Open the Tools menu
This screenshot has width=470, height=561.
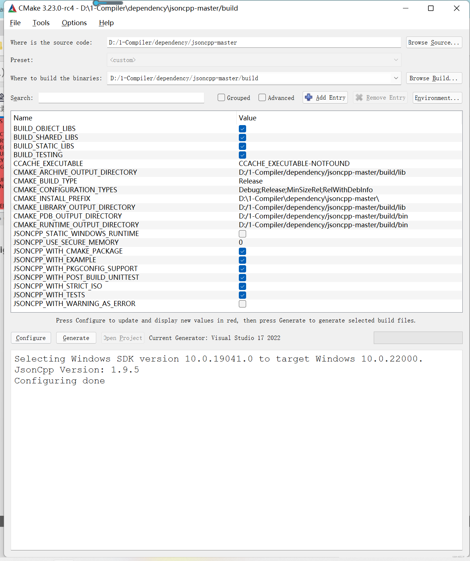(x=41, y=23)
